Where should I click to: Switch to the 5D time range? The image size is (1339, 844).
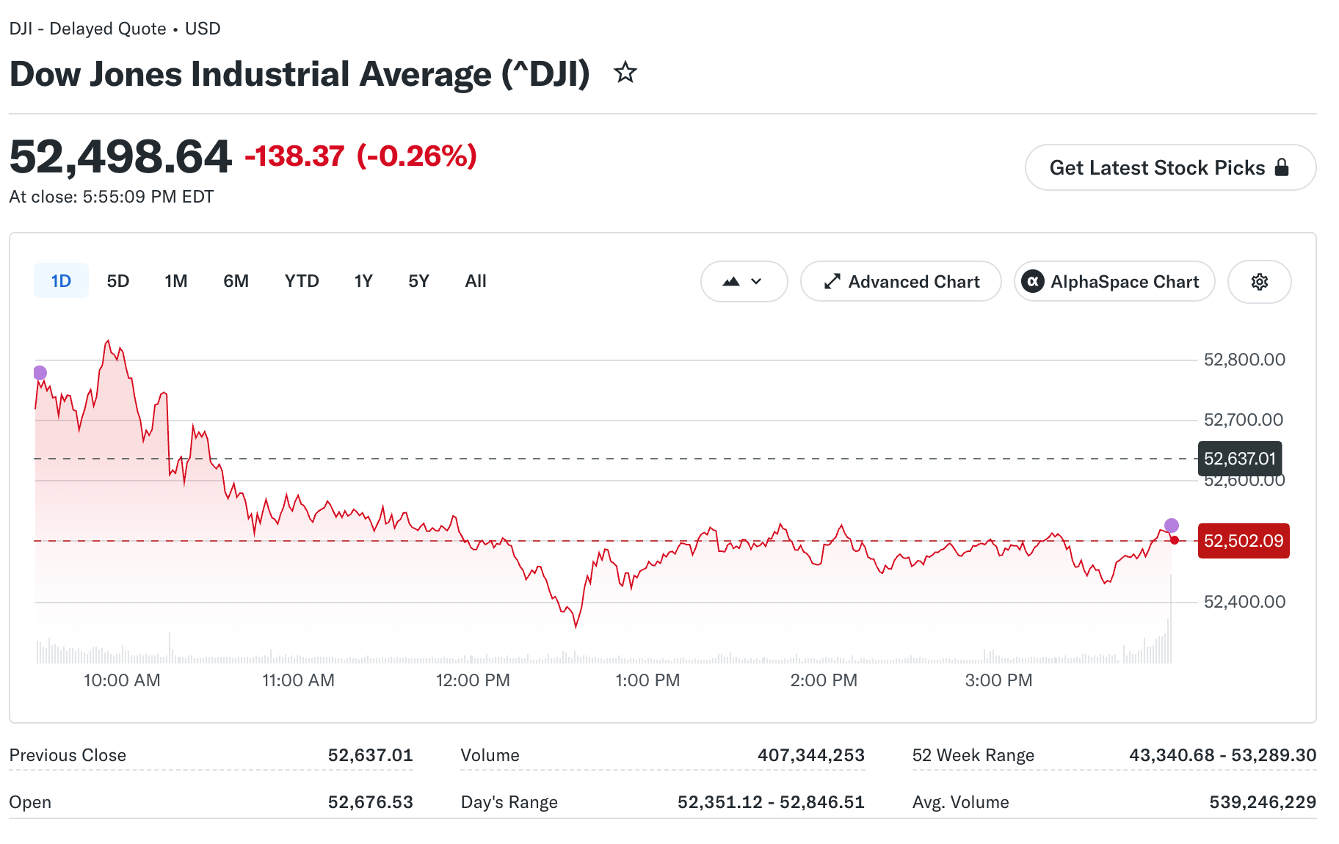pyautogui.click(x=118, y=281)
